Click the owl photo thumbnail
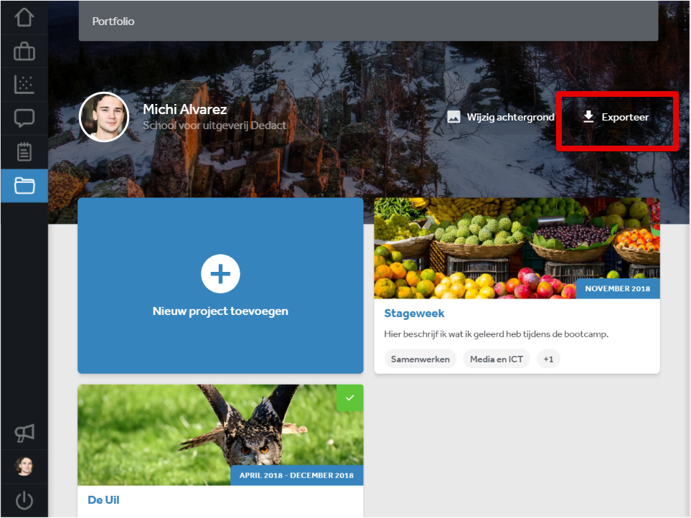691x518 pixels. point(220,435)
